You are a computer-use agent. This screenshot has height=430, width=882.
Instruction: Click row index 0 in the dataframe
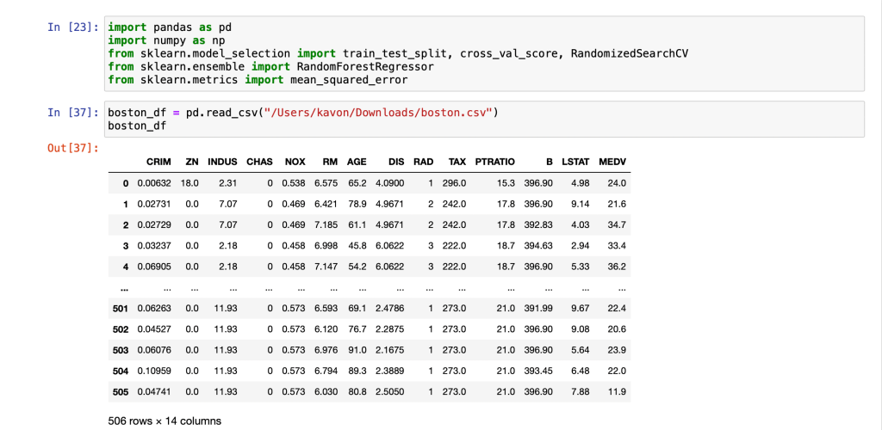tap(126, 183)
